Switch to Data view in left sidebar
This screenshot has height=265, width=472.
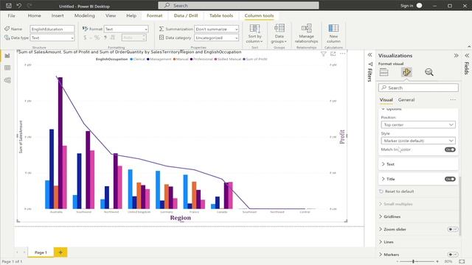pyautogui.click(x=7, y=68)
